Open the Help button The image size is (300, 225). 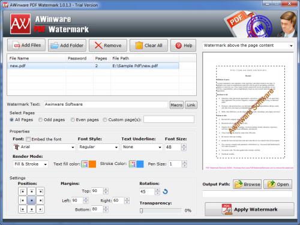tap(184, 46)
